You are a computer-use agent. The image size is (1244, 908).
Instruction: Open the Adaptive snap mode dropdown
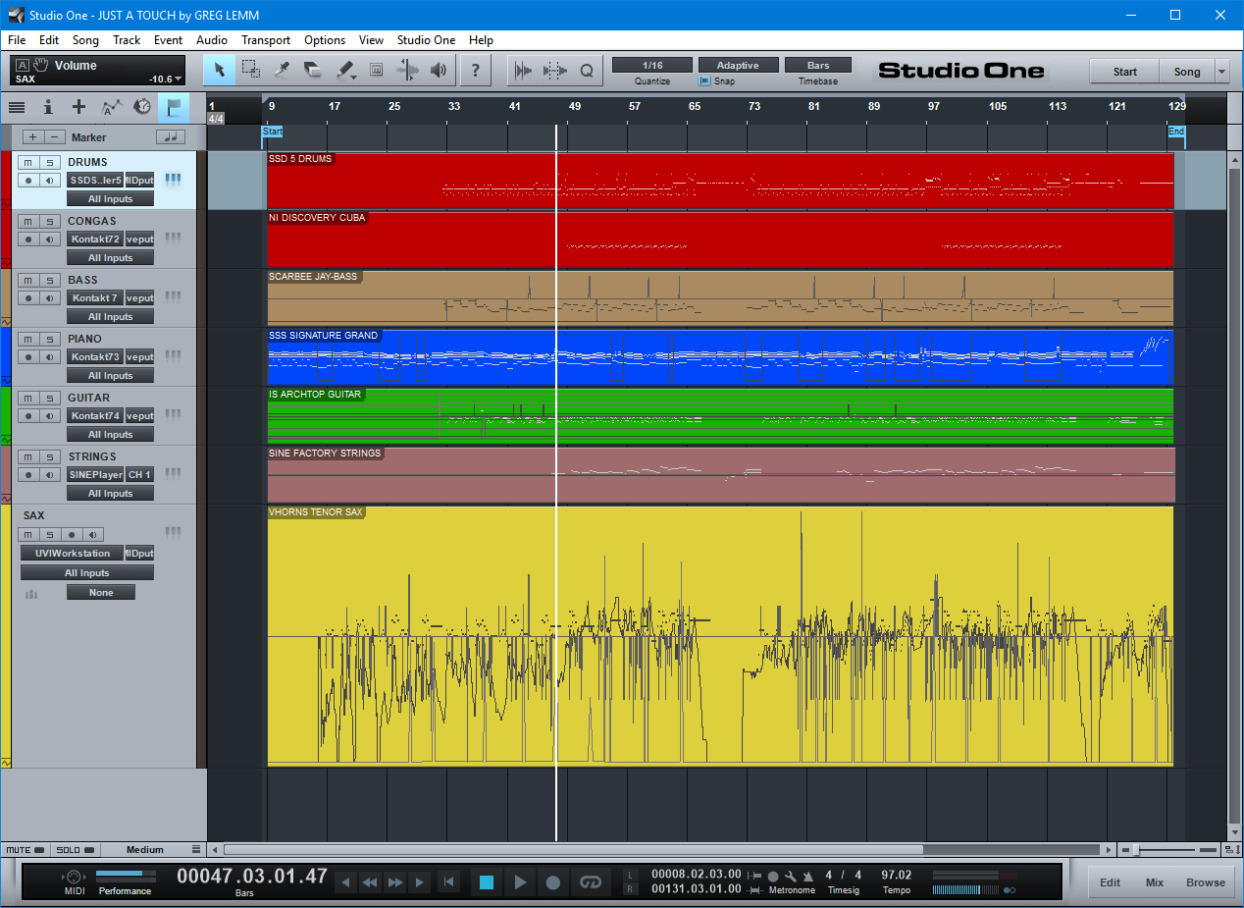pos(738,66)
